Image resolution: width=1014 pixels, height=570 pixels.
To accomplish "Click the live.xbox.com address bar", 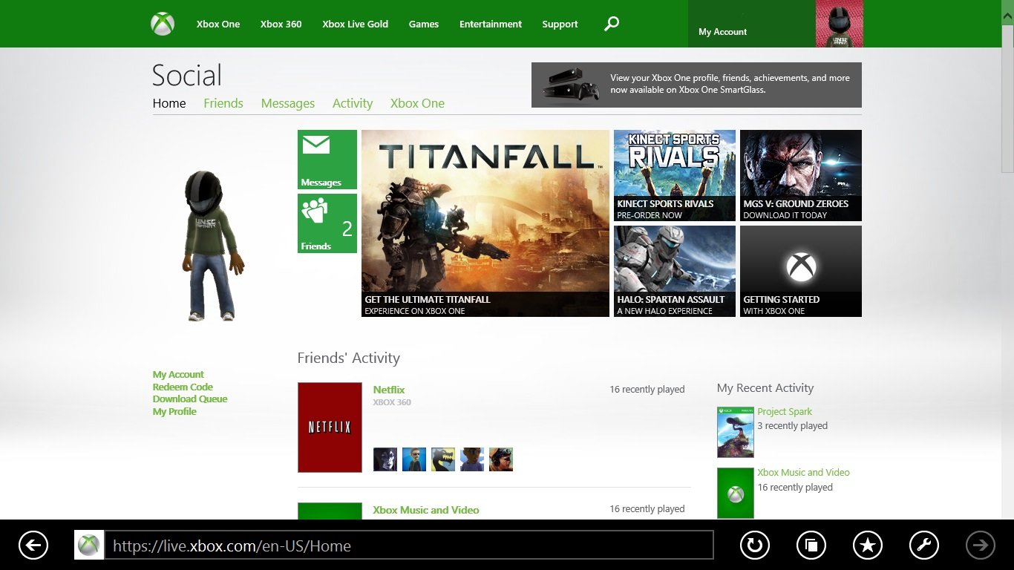I will click(x=409, y=546).
